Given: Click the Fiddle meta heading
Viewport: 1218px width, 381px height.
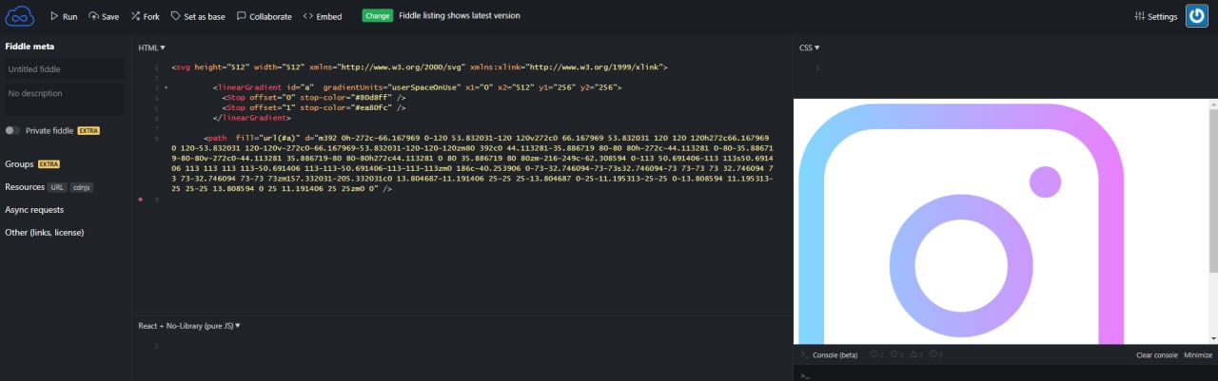Looking at the screenshot, I should point(29,46).
